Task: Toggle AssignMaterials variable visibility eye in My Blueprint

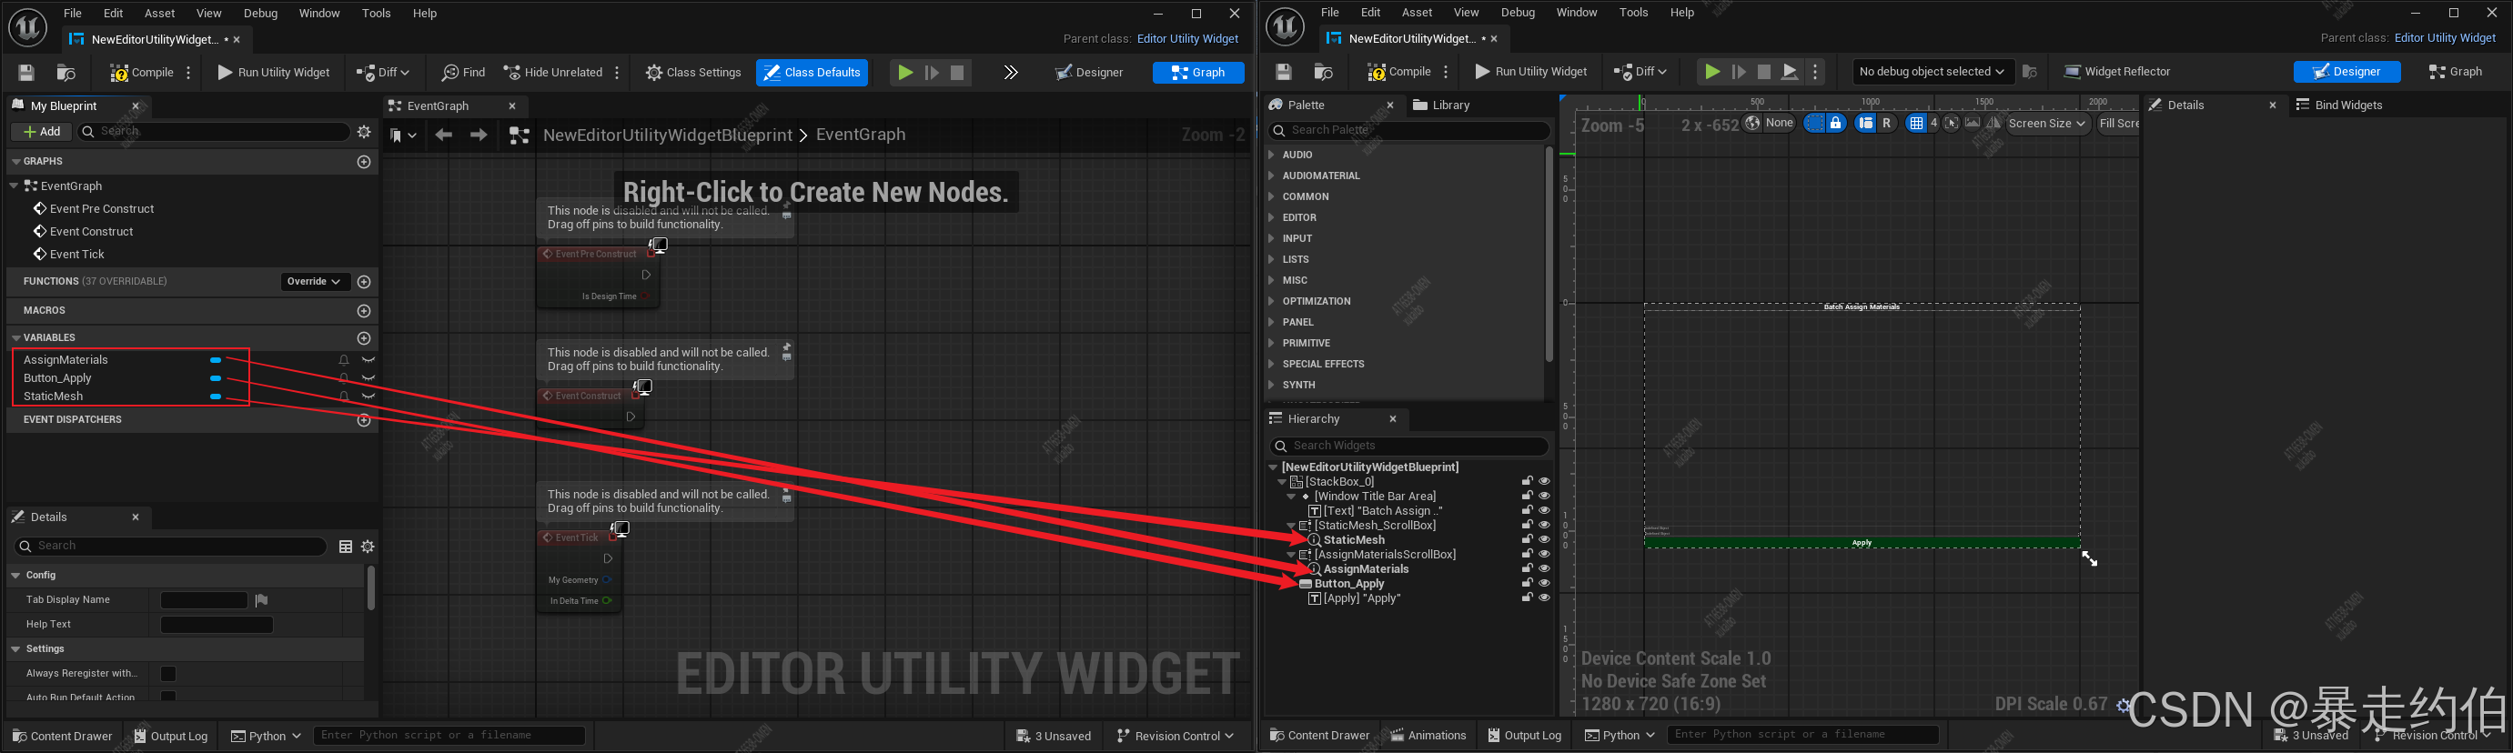Action: click(368, 360)
